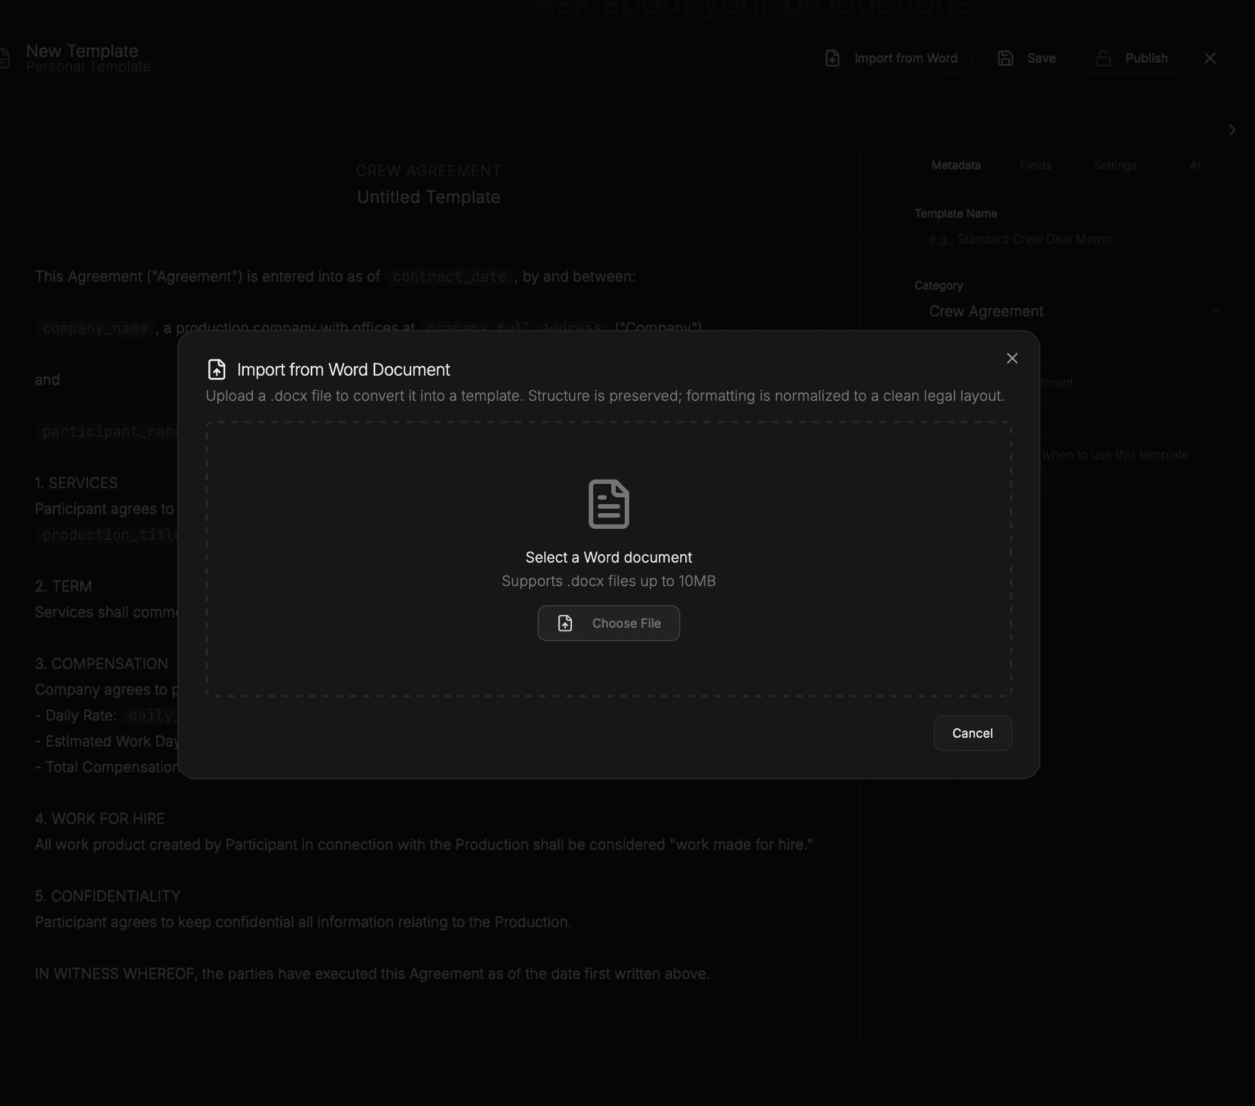Close the Import from Word dialog

1012,358
